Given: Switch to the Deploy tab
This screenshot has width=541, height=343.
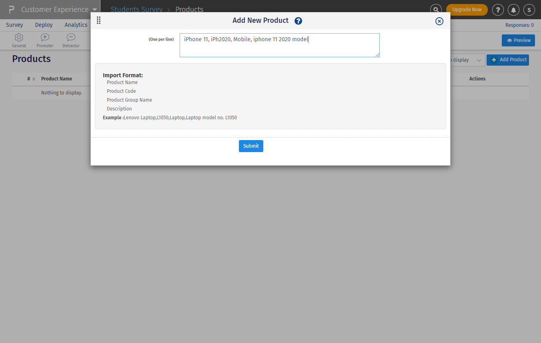Looking at the screenshot, I should [44, 24].
